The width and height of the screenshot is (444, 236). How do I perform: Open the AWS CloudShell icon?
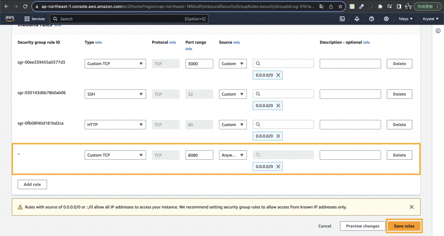pos(342,19)
